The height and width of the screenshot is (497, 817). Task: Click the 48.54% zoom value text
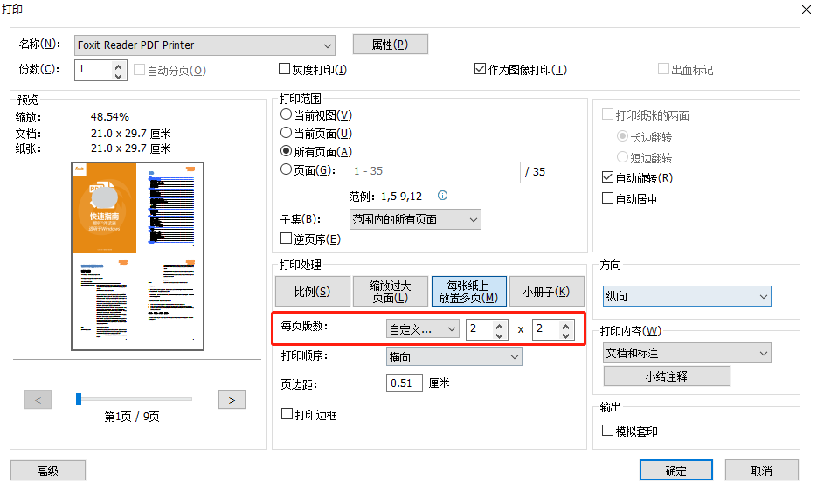110,117
